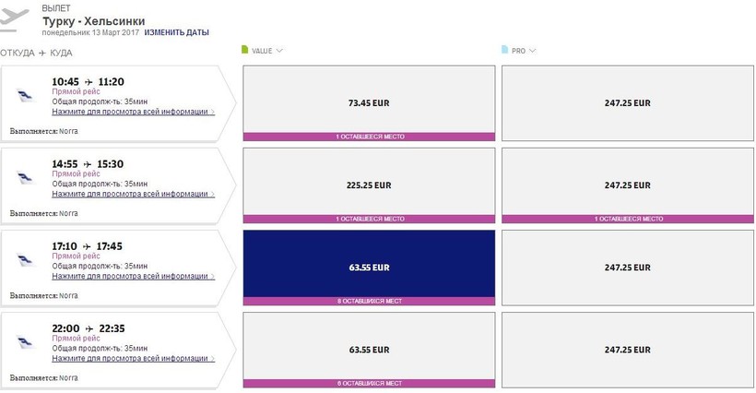The image size is (756, 393).
Task: Click airline logo of the 22:00 flight
Action: (25, 343)
